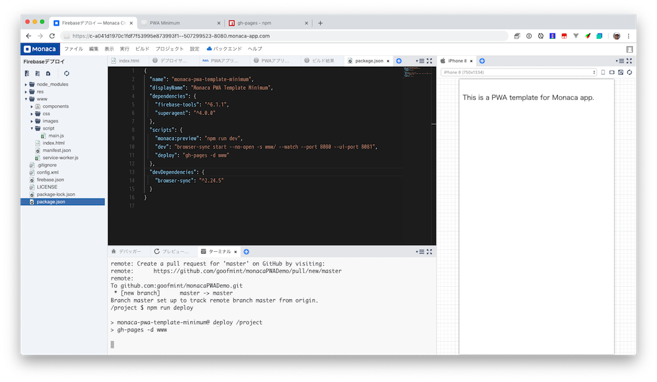
Task: Open the terminal pane options menu
Action: (420, 252)
